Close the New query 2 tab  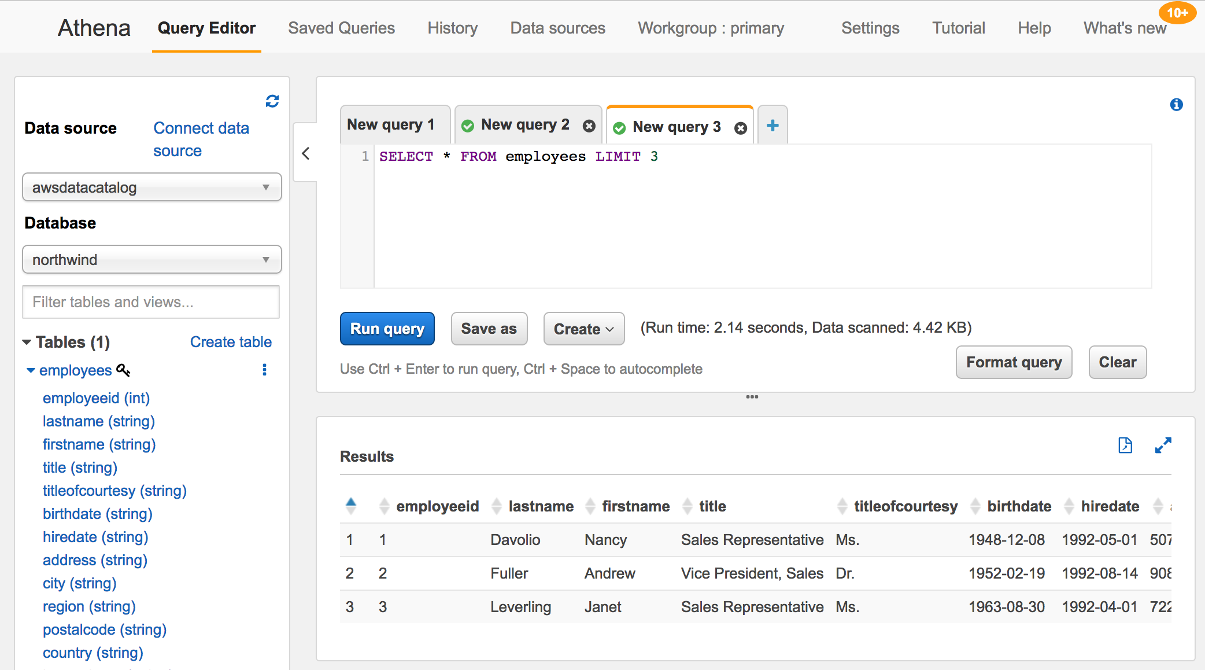589,126
